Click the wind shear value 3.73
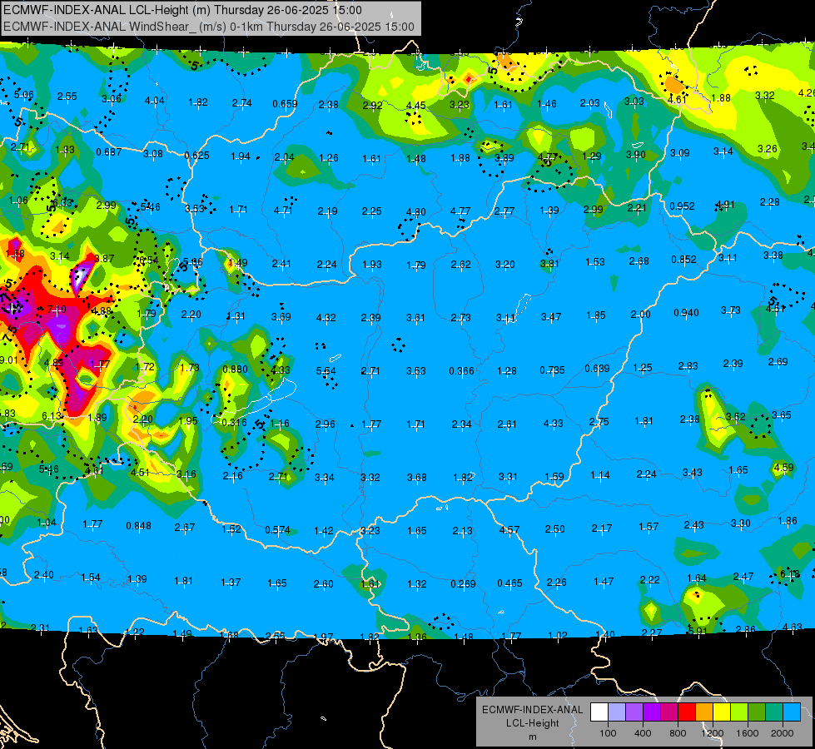The width and height of the screenshot is (815, 749). click(731, 310)
